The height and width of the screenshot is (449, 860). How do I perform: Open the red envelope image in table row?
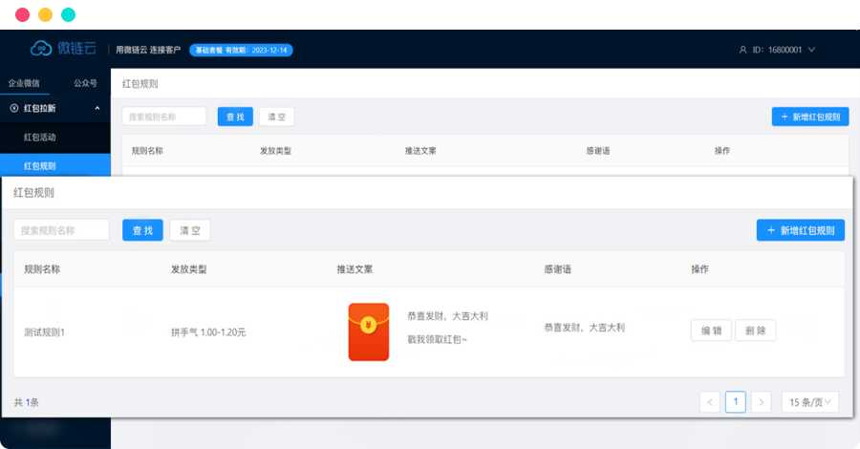(x=369, y=331)
